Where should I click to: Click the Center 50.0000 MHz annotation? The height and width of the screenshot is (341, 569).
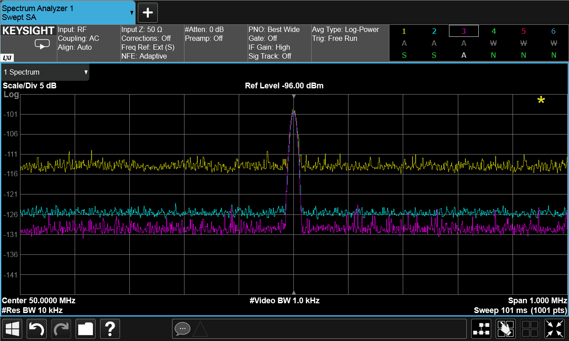pyautogui.click(x=38, y=300)
